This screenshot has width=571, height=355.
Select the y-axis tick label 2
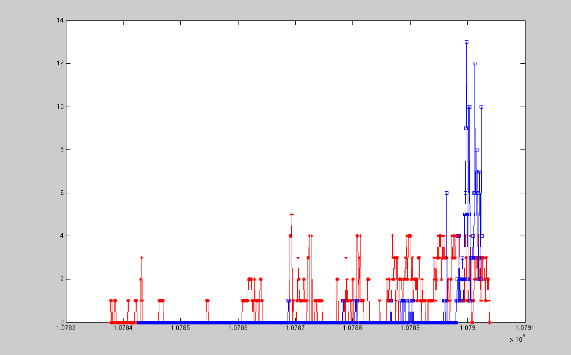(61, 279)
